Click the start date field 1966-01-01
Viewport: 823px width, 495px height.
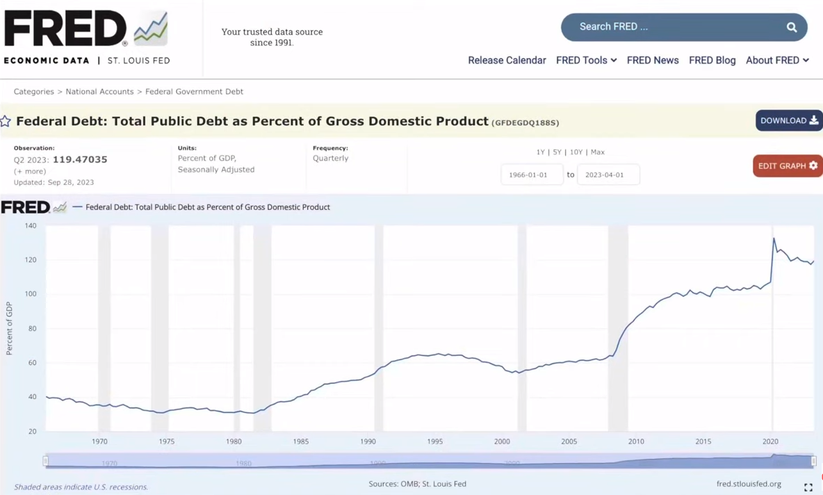(532, 175)
